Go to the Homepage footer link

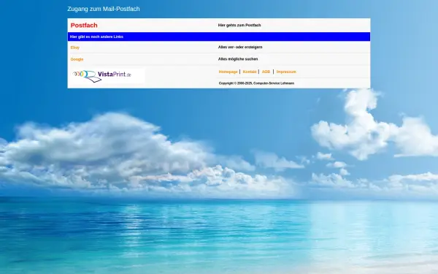coord(228,72)
